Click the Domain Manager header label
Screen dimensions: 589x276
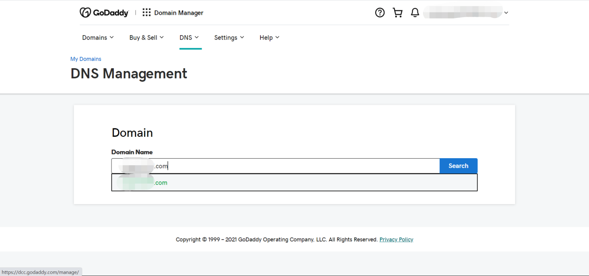click(x=179, y=13)
